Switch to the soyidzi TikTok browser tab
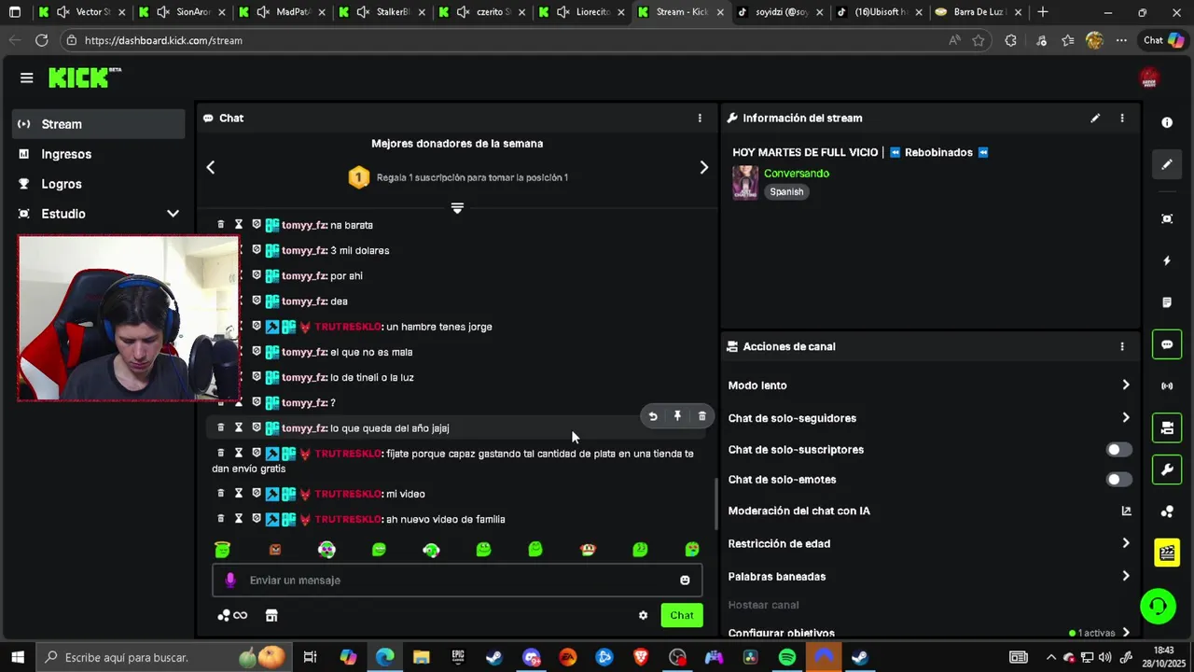This screenshot has width=1194, height=672. click(x=780, y=12)
